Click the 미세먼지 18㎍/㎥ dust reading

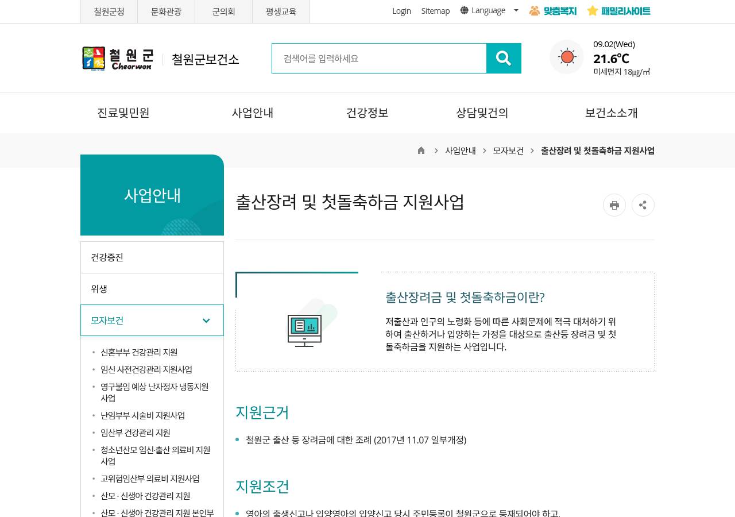622,72
